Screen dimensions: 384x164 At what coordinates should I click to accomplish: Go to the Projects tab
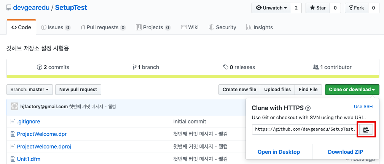coord(153,27)
